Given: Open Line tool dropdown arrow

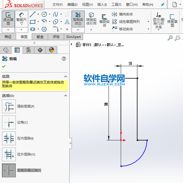Looking at the screenshot, I should pos(38,14).
